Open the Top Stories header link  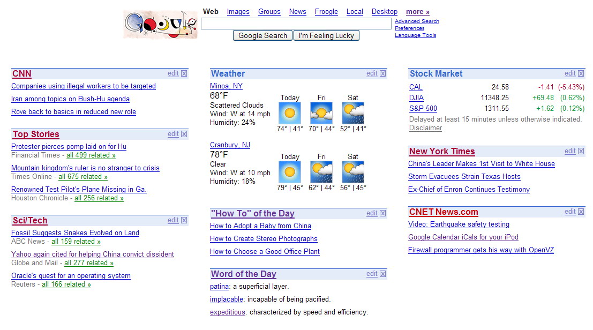[x=36, y=134]
